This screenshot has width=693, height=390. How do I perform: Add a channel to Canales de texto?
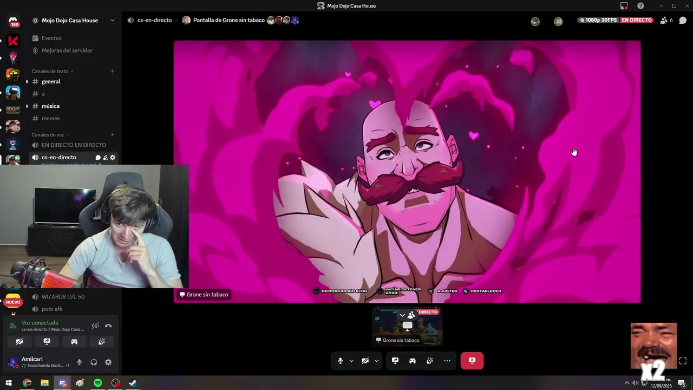[x=113, y=71]
